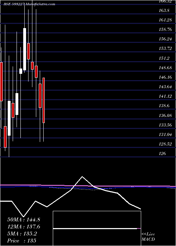Click the 133.56 price axis label

pyautogui.click(x=165, y=125)
